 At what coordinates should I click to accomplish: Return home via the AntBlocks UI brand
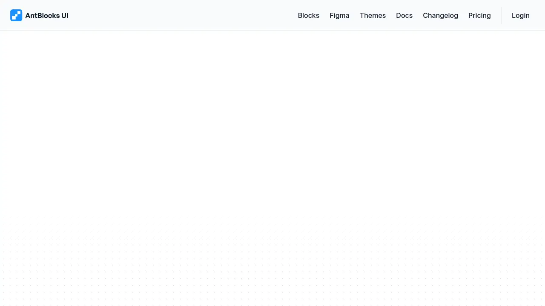click(39, 15)
